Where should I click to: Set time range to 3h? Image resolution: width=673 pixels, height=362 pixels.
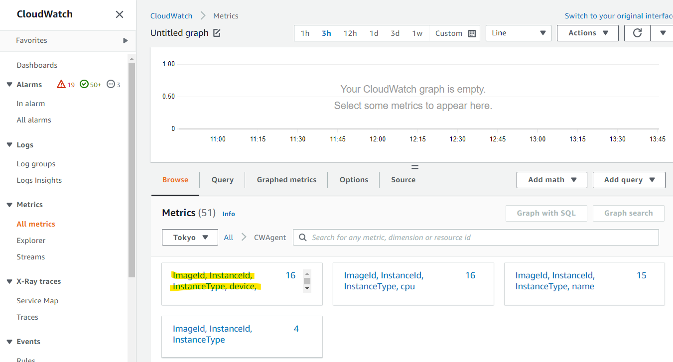[x=326, y=33]
